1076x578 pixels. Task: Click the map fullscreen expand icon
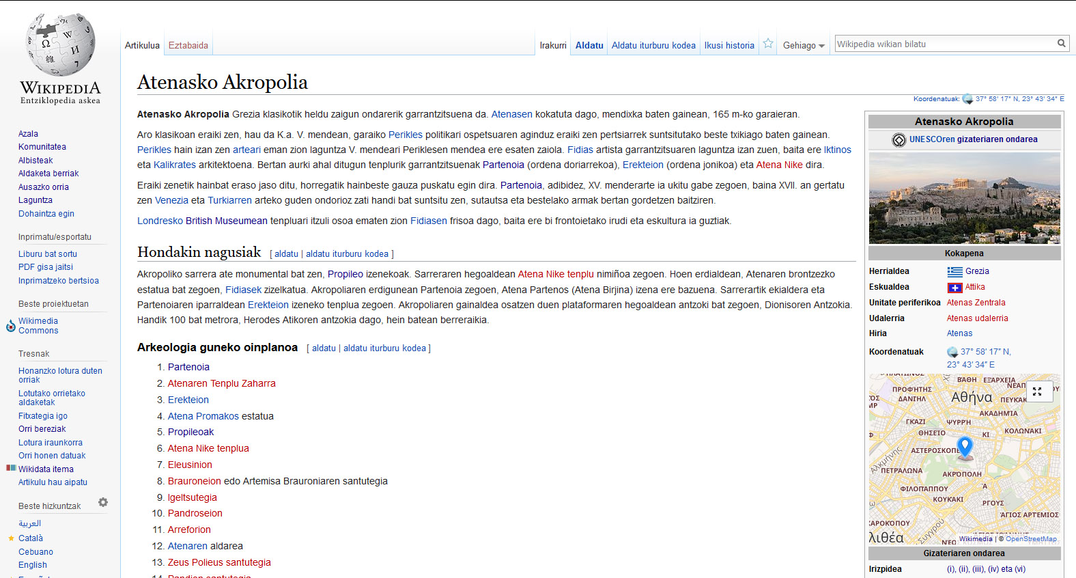[1037, 391]
